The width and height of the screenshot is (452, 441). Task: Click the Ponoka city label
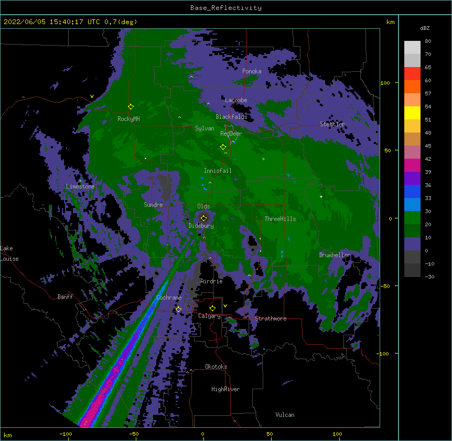click(252, 71)
